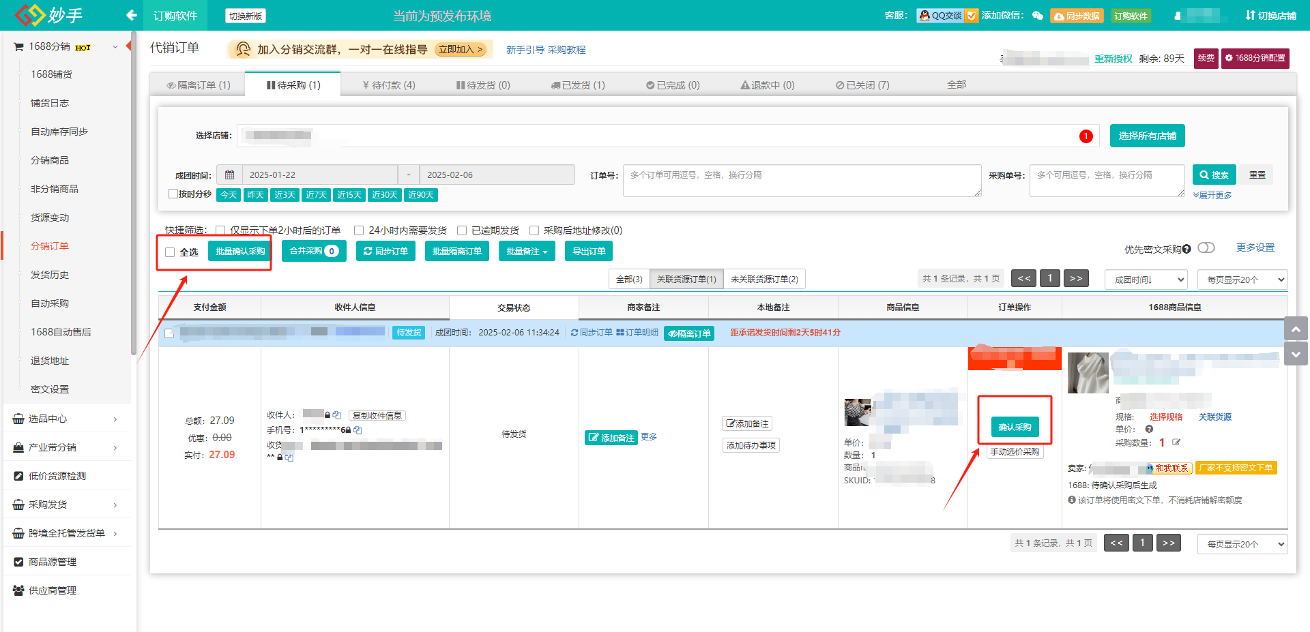Click the 1688分销配置 settings button

pyautogui.click(x=1255, y=58)
